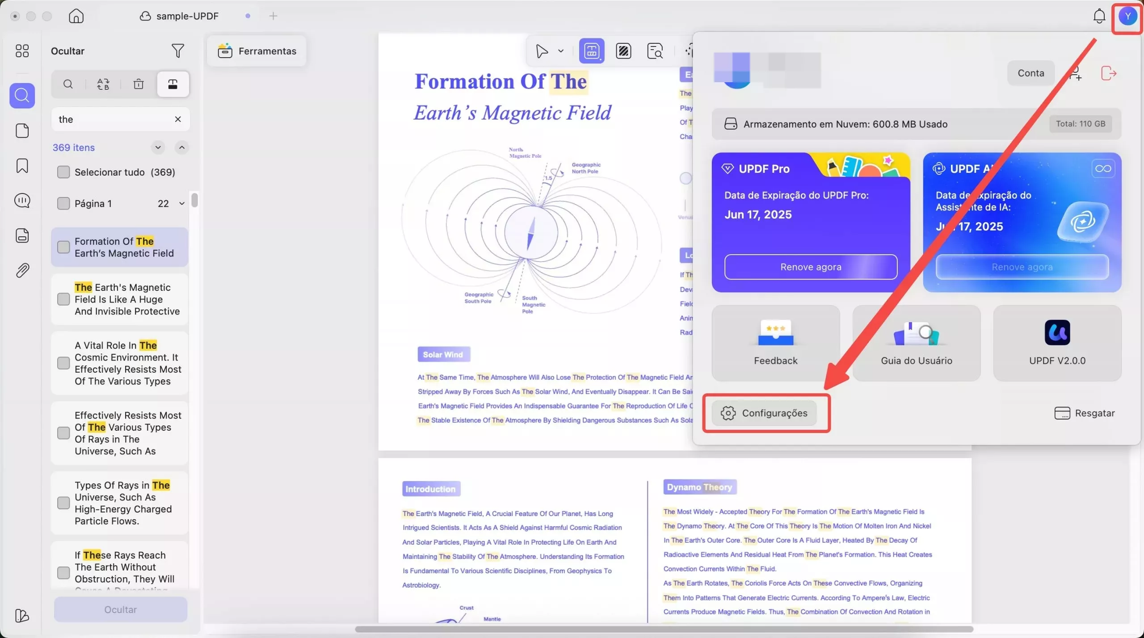
Task: Click the 'Dynamo Theory' heading in document
Action: (699, 487)
